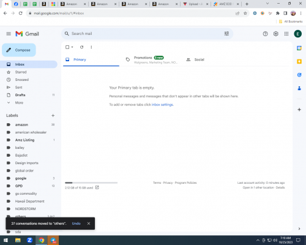Reload the browser page
Viewport: 306px width, 245px height.
pos(20,13)
